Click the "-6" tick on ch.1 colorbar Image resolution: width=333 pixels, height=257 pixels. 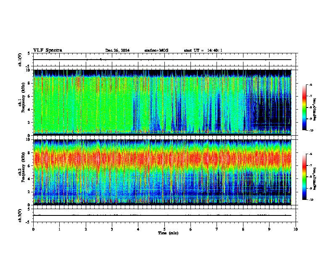coord(310,85)
